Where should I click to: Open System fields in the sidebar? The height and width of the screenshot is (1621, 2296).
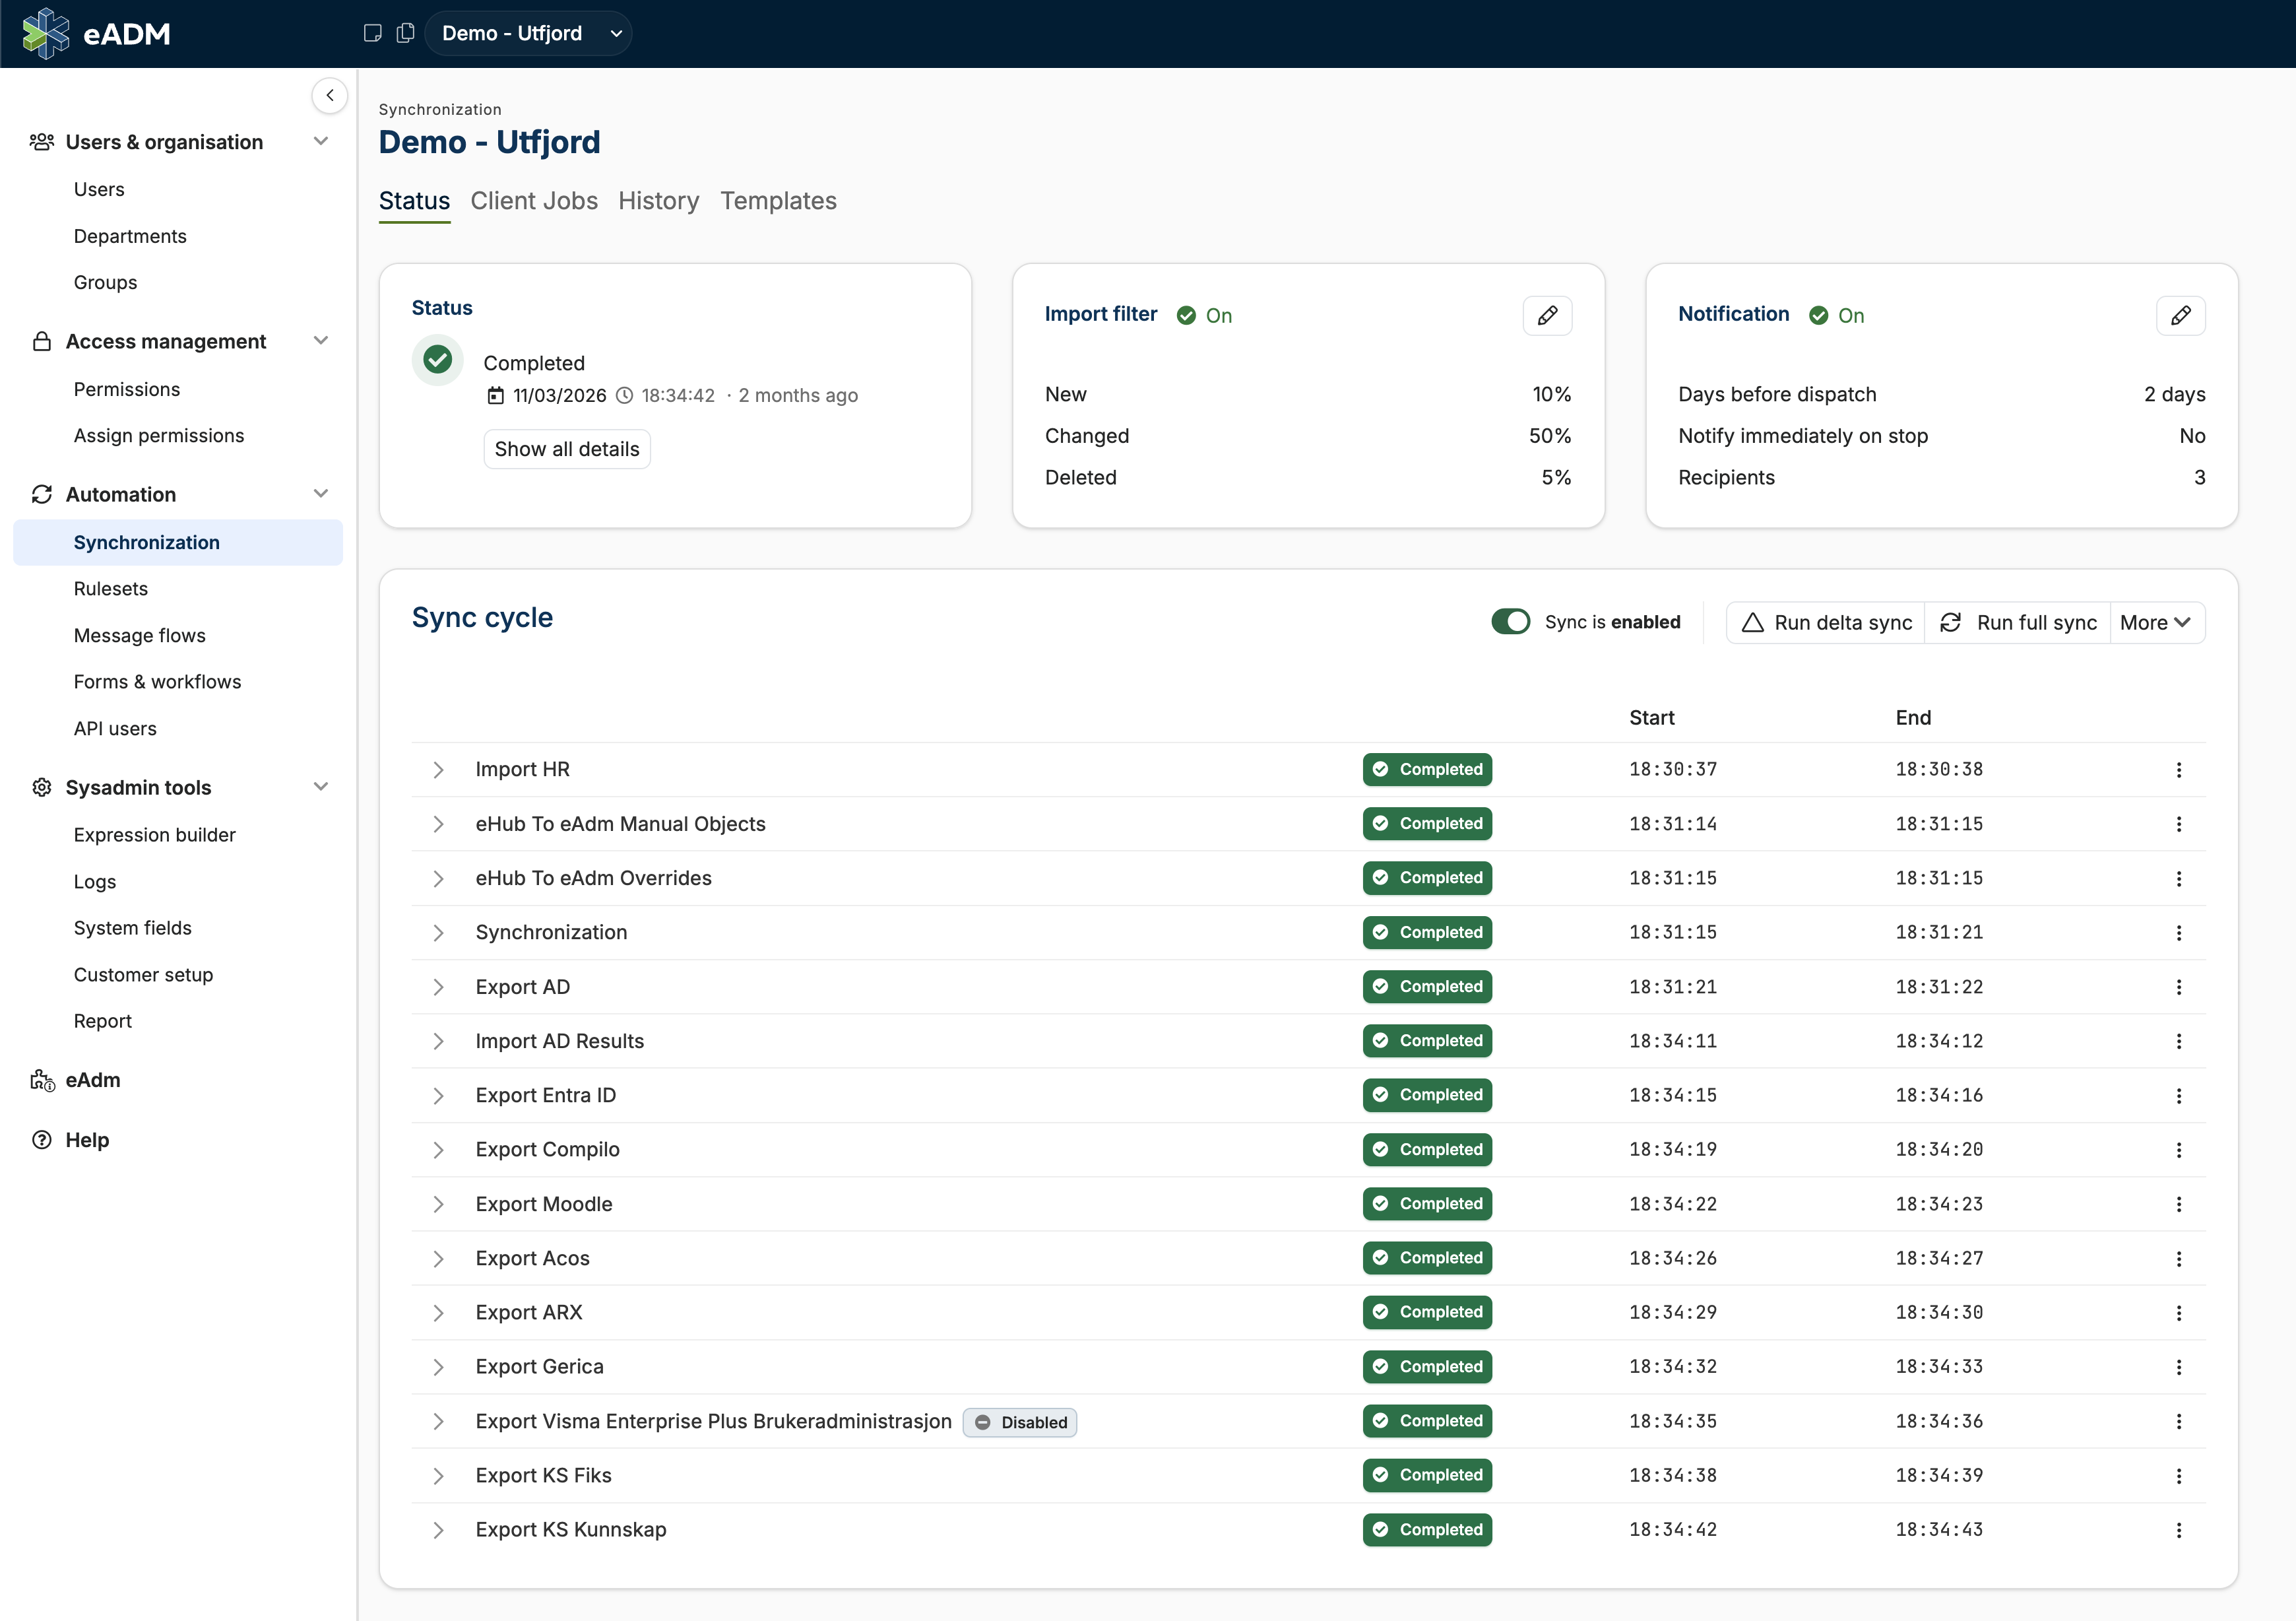(x=133, y=927)
